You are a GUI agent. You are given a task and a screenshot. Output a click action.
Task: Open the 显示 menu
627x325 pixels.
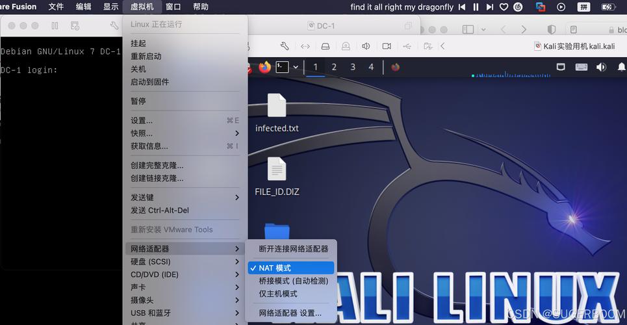point(110,6)
